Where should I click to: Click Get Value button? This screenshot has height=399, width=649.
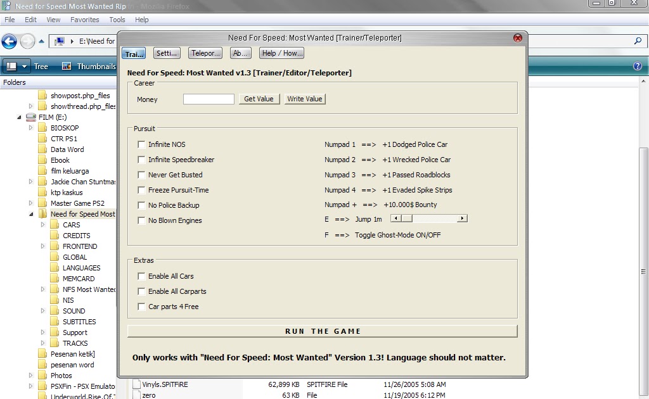pos(259,99)
